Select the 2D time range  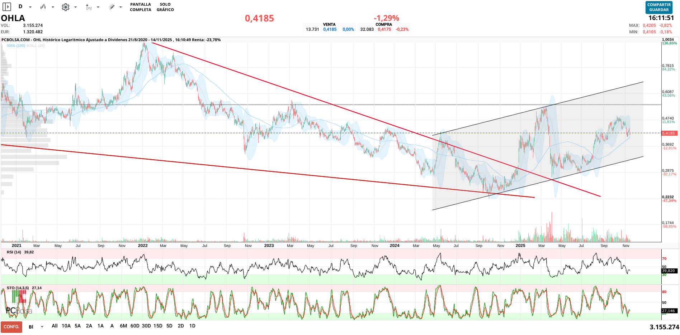click(x=181, y=326)
